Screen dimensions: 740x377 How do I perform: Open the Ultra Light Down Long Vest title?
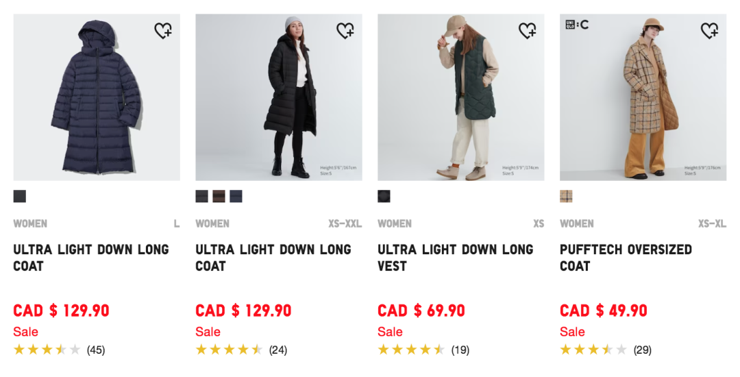click(455, 258)
